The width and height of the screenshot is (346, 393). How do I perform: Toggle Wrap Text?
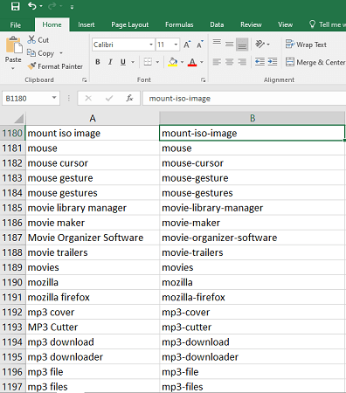pyautogui.click(x=306, y=45)
